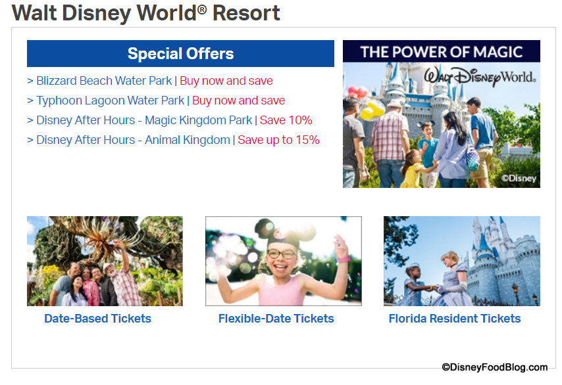Click the girl with Mickey ears photo

point(283,261)
